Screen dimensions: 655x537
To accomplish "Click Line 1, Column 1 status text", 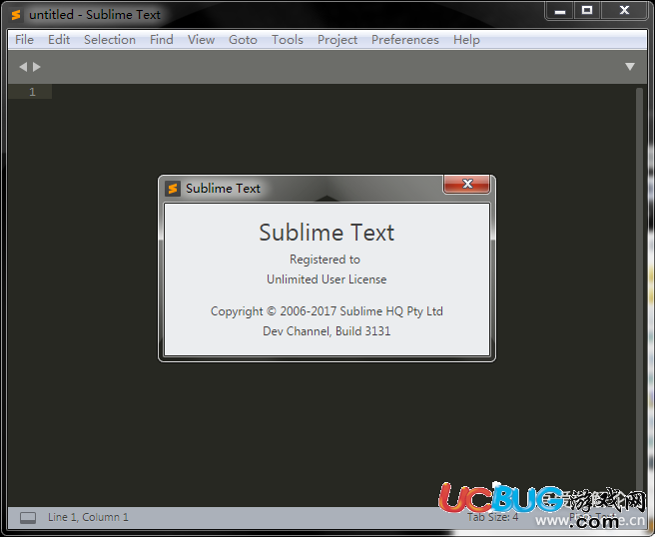I will (x=88, y=517).
